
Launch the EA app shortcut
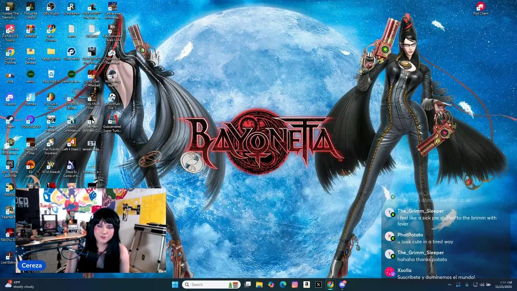30,168
